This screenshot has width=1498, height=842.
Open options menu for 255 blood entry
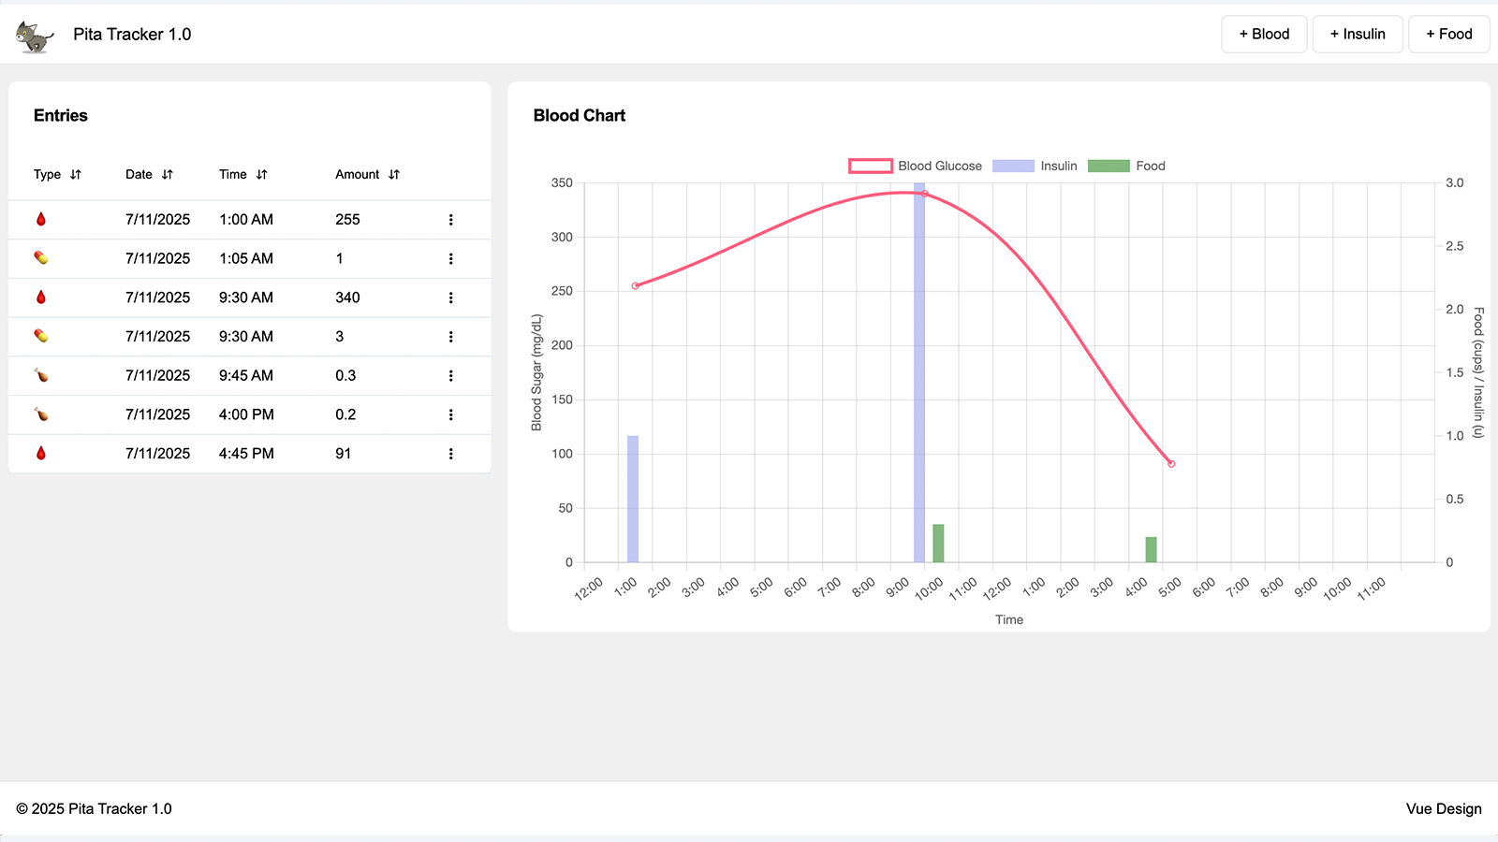pyautogui.click(x=450, y=220)
